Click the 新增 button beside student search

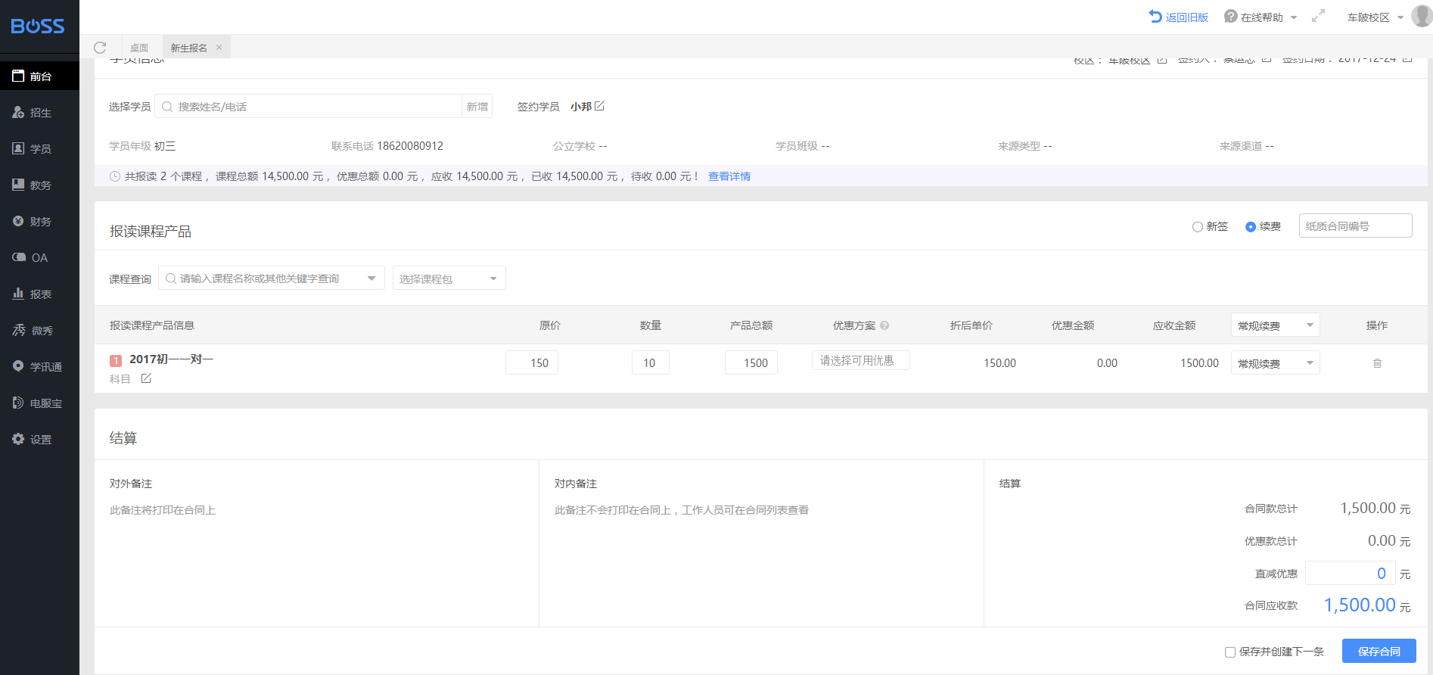[477, 107]
